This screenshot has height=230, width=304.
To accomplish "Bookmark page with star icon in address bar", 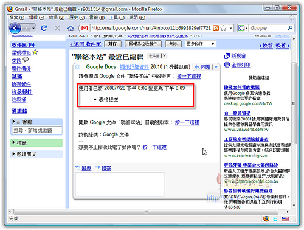I will coord(223,28).
